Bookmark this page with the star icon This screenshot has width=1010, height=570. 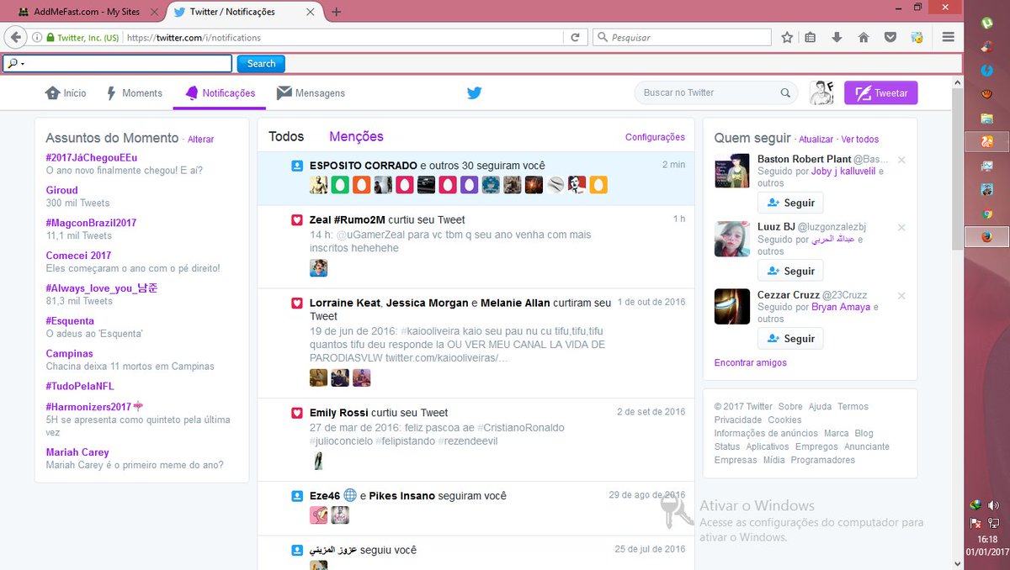[787, 37]
